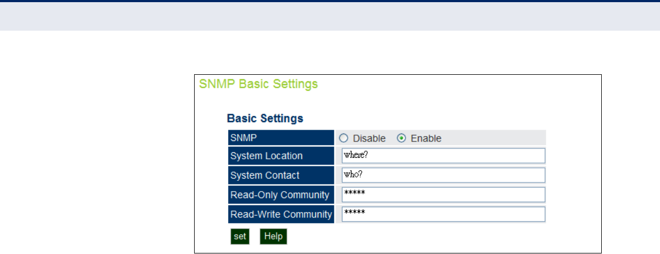Click the System Location label cell
The width and height of the screenshot is (660, 254).
coord(281,156)
